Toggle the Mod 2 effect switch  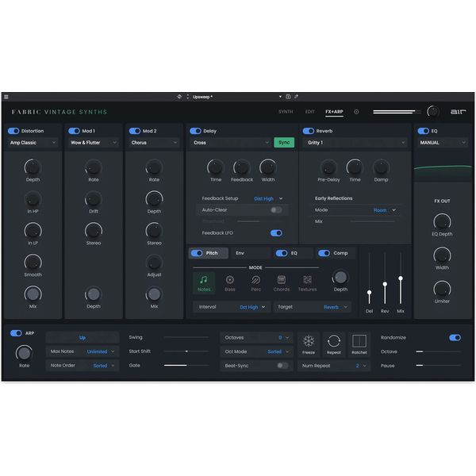135,131
